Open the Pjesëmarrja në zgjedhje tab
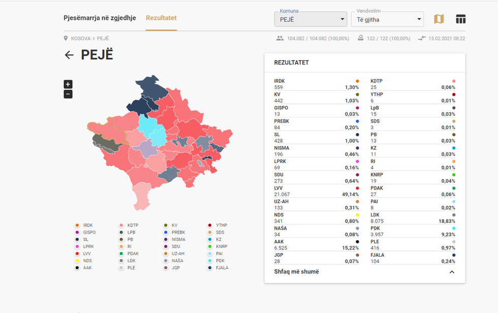498x313 pixels. [100, 18]
